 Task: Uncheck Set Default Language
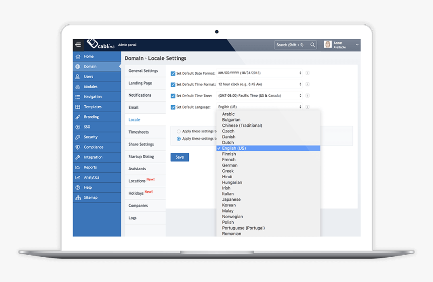click(x=173, y=107)
